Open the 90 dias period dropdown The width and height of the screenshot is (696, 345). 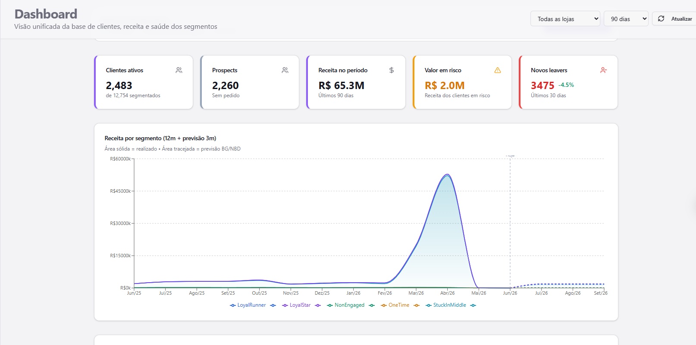(626, 19)
